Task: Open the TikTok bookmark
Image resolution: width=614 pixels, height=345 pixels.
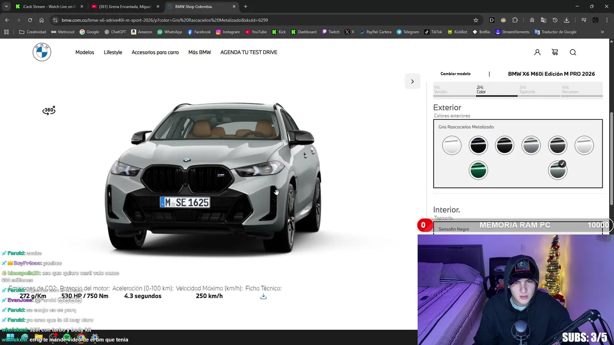Action: [x=433, y=32]
